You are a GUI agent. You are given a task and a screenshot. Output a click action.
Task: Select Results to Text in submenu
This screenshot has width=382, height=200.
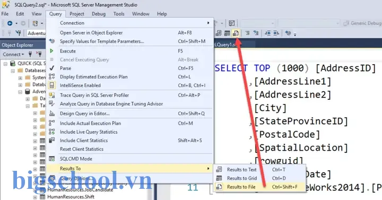(x=259, y=170)
